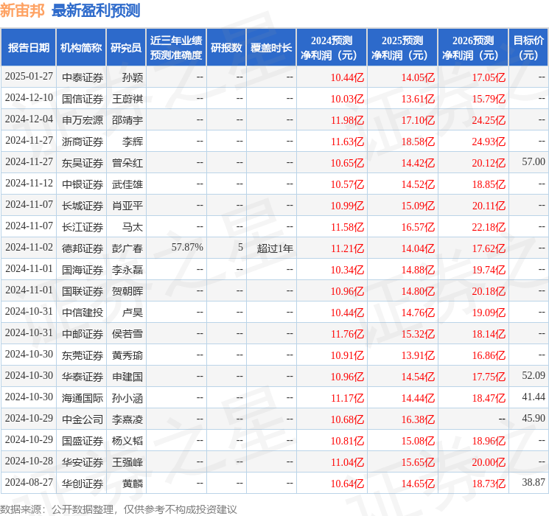Click researcher 杨义韬
Screen dimensions: 549x516
pyautogui.click(x=127, y=441)
